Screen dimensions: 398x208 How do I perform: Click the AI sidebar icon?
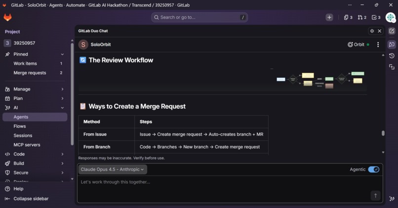point(7,108)
